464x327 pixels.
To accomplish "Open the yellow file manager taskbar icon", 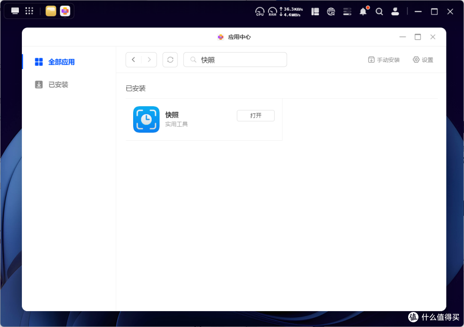I will 51,11.
